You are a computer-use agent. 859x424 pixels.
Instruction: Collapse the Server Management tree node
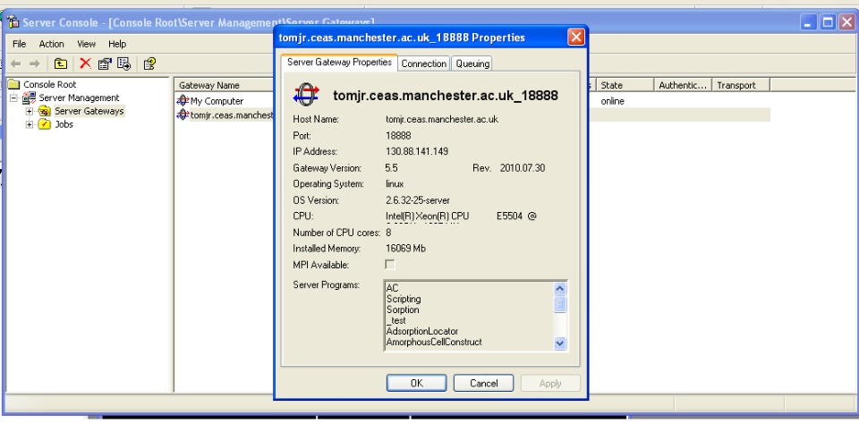(13, 98)
